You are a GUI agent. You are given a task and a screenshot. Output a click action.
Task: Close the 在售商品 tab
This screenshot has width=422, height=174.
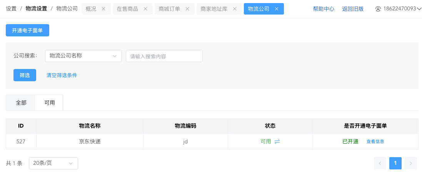coord(145,9)
